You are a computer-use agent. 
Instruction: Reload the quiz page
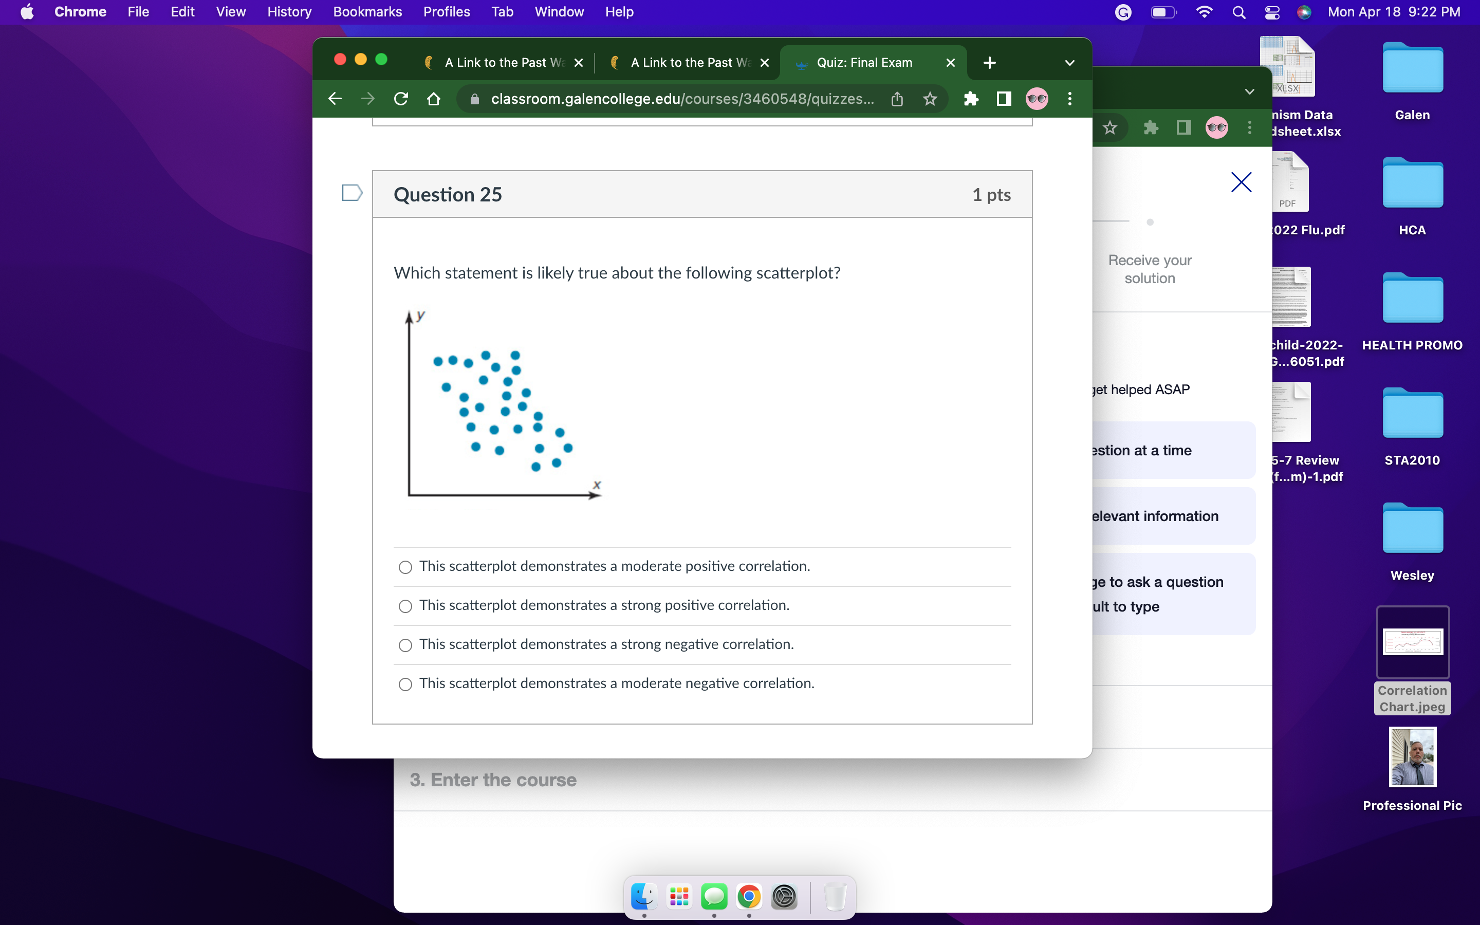tap(401, 99)
